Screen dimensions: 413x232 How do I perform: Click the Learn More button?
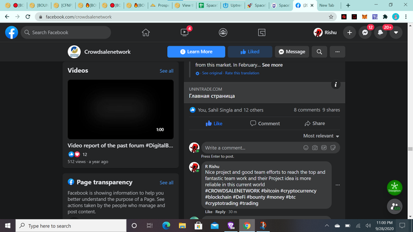pos(196,52)
